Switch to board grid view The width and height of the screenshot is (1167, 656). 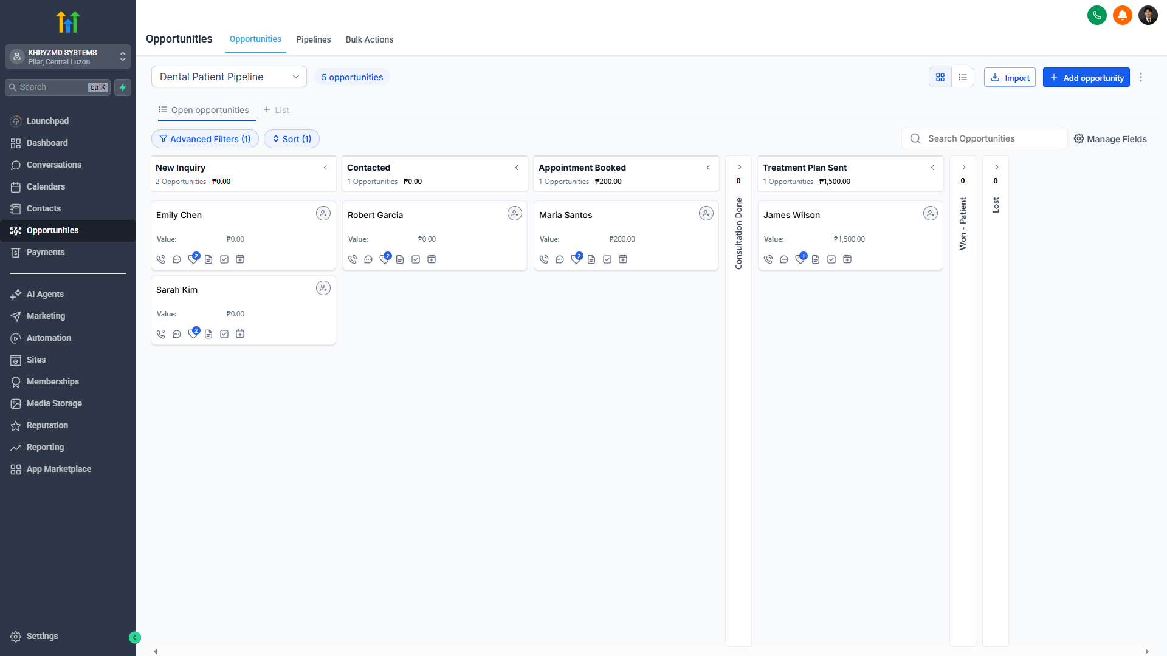click(940, 77)
